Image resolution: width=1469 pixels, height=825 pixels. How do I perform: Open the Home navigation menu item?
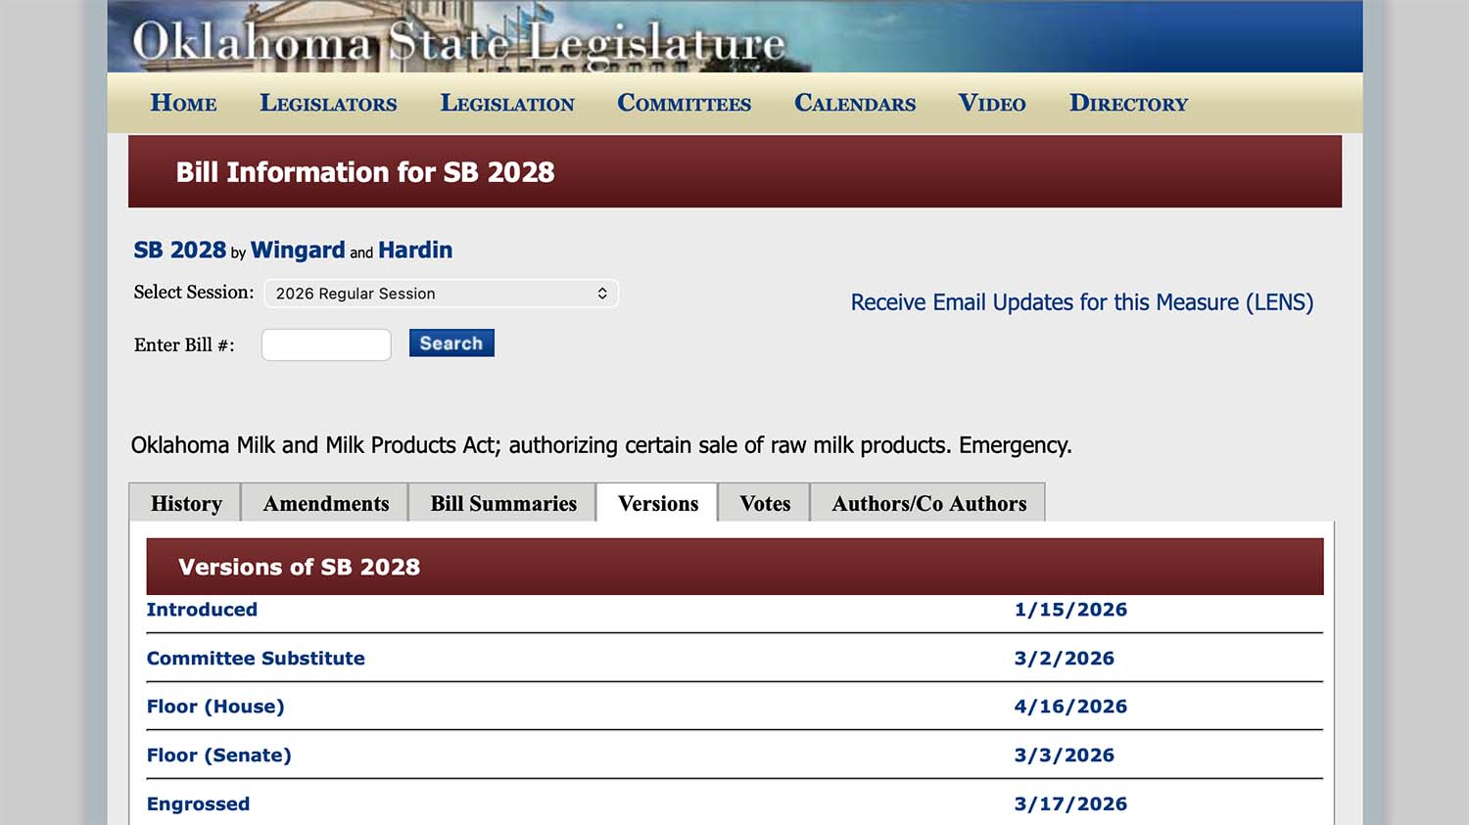coord(182,103)
